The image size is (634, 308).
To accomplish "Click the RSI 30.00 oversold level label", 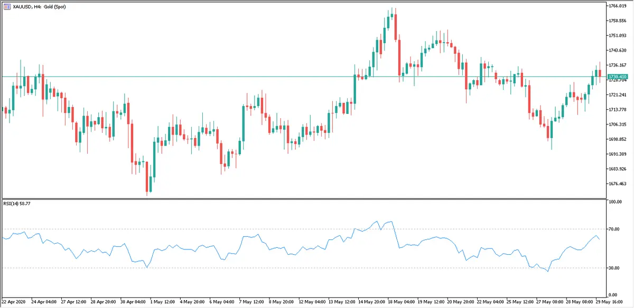I will 614,268.
